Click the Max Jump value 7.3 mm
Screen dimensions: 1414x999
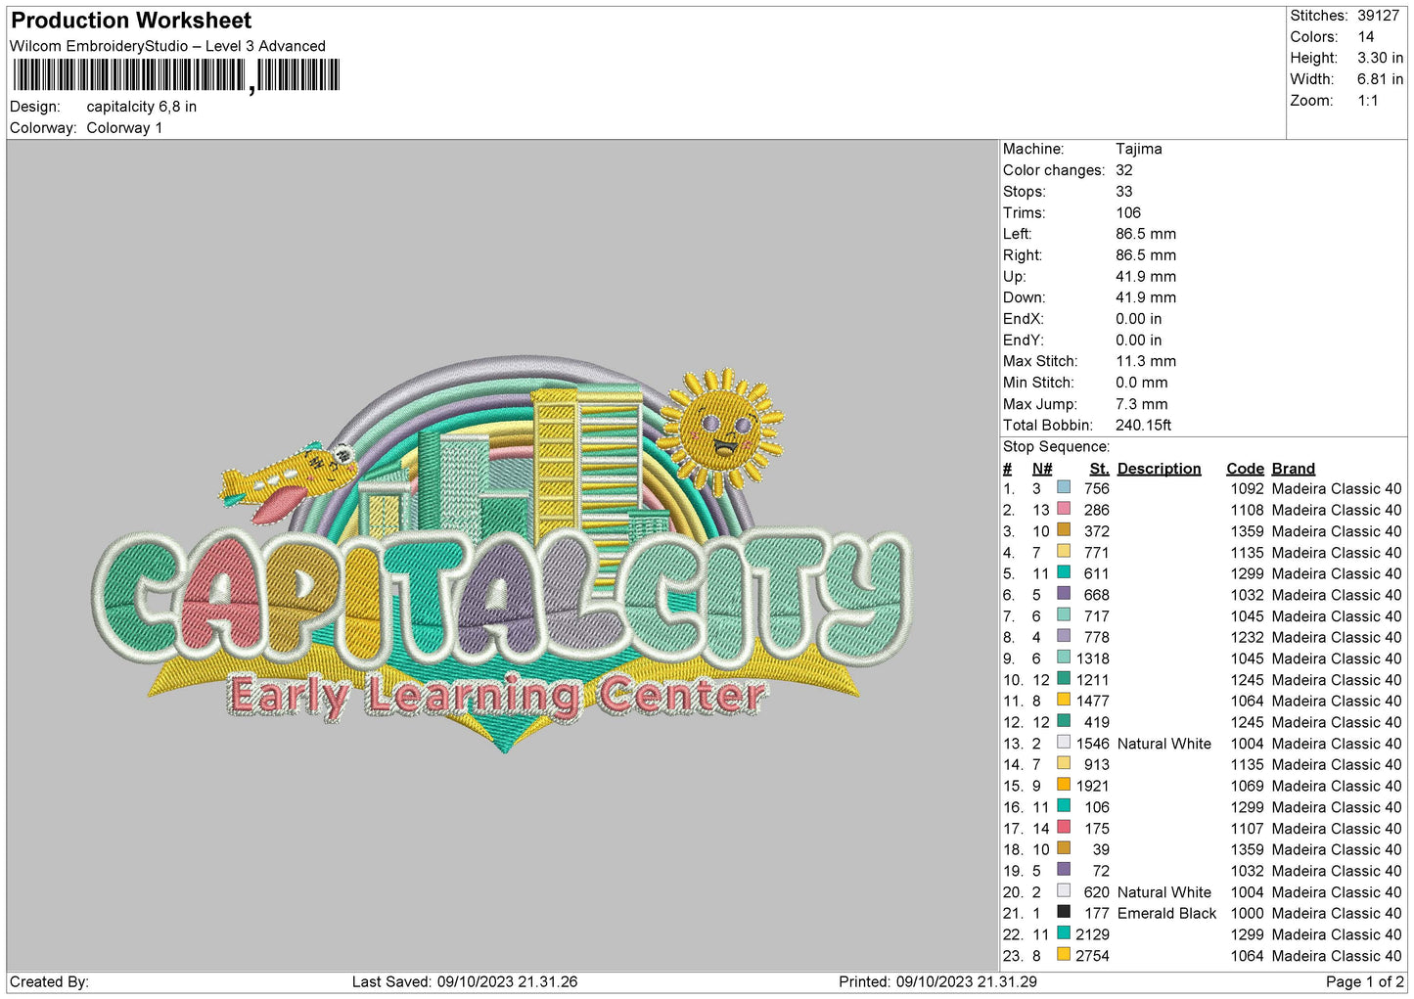(1142, 404)
